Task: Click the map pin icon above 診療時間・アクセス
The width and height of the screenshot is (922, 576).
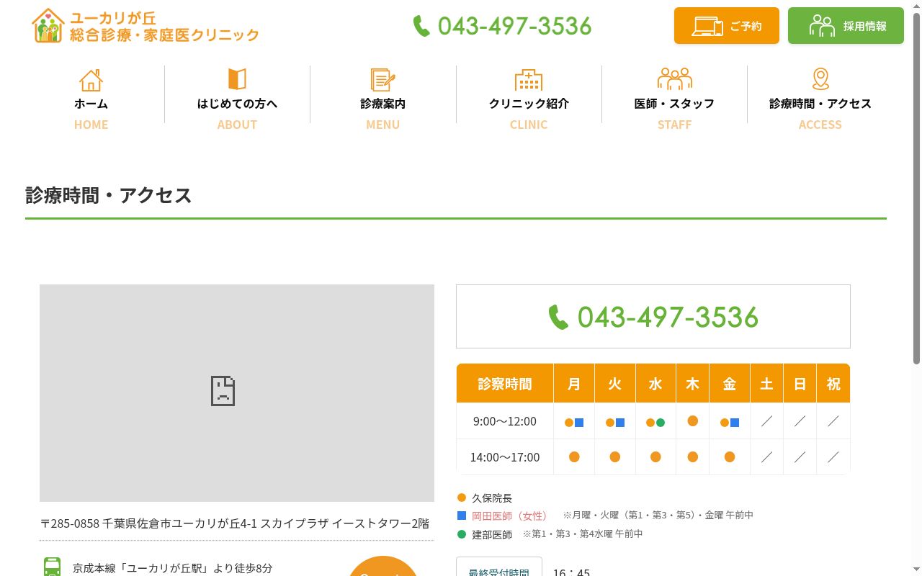Action: [x=820, y=79]
